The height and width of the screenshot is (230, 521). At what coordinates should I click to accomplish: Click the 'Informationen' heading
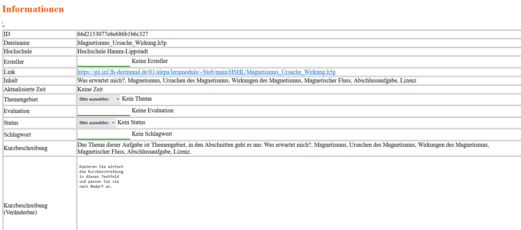click(33, 9)
